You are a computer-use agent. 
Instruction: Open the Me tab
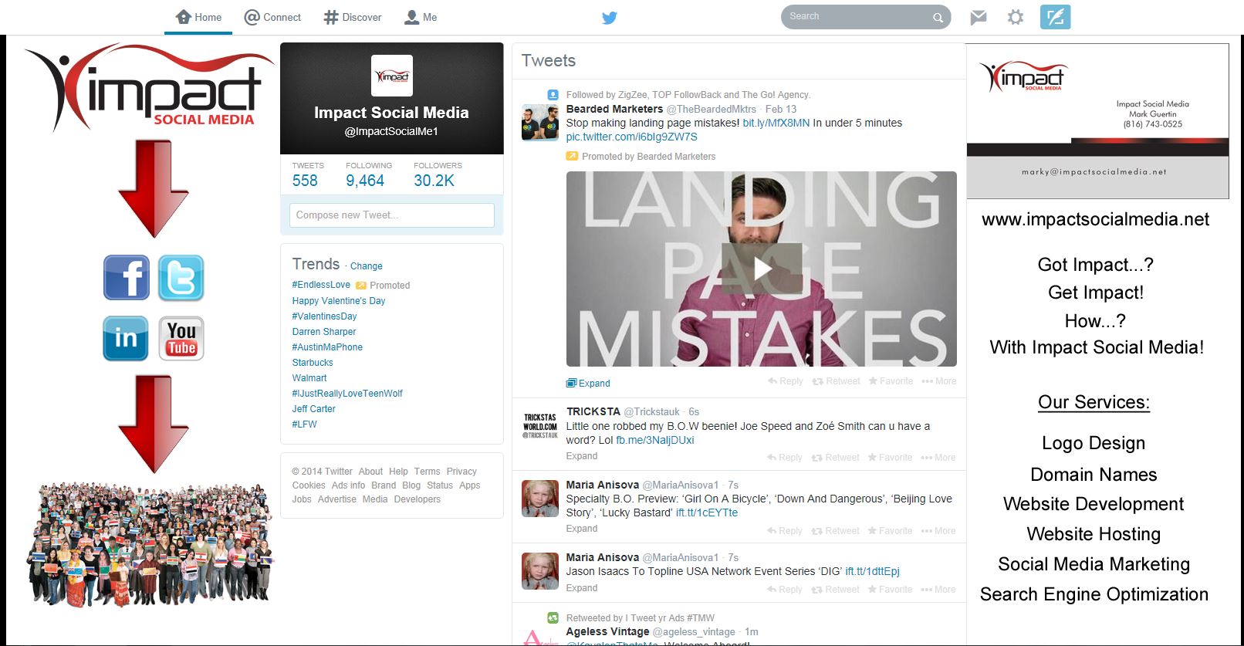tap(421, 17)
